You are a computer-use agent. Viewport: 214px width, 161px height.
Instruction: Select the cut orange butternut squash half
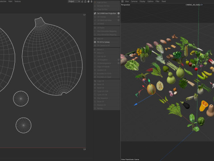(203, 106)
